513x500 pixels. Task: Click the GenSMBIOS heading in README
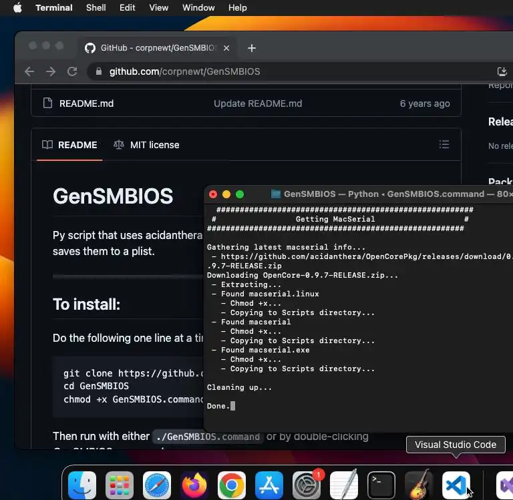coord(113,196)
